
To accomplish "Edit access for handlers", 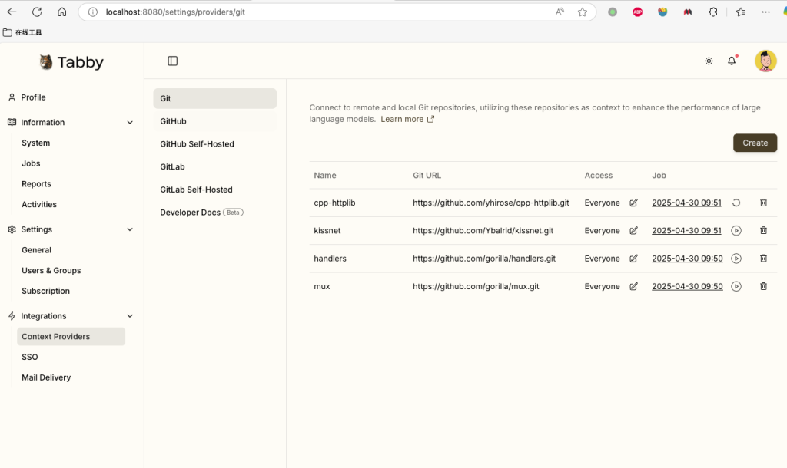I will pos(633,259).
